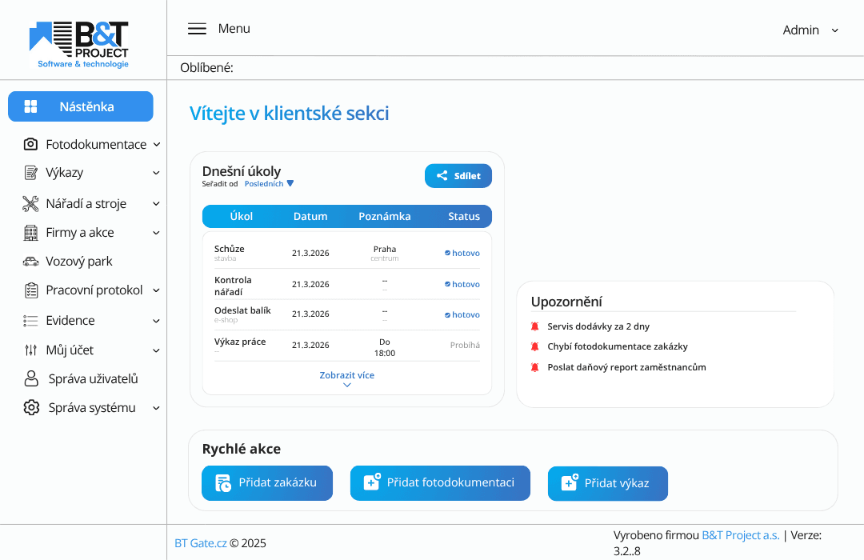The height and width of the screenshot is (560, 864).
Task: Click the share icon on the Sdílet button
Action: tap(441, 175)
